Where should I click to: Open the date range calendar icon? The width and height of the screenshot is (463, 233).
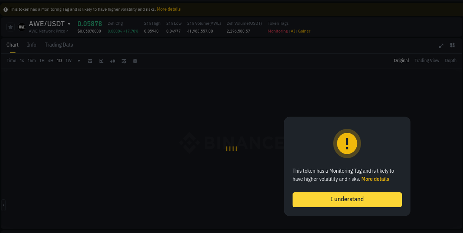(90, 61)
